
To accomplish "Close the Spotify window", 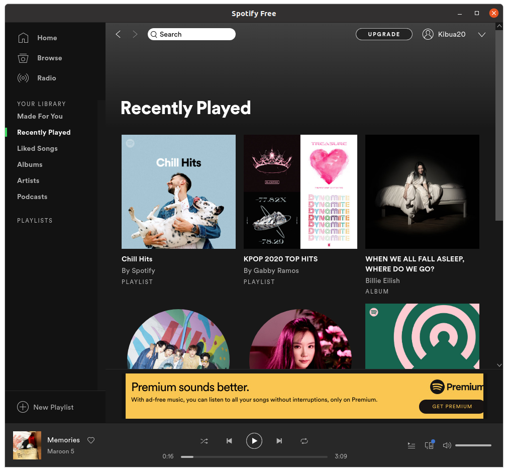I will pos(493,13).
